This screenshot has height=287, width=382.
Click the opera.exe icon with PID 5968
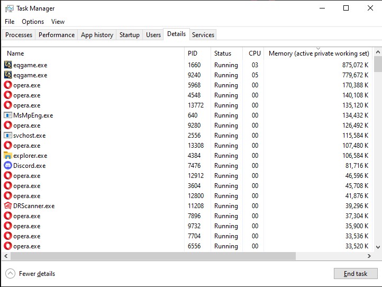[8, 85]
